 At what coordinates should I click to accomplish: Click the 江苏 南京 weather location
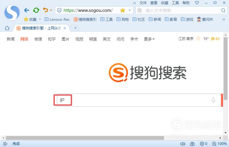tap(186, 39)
